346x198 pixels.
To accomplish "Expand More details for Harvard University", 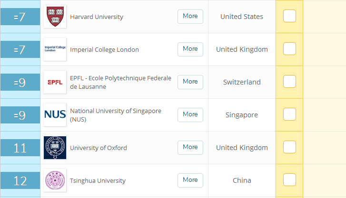I will click(190, 16).
